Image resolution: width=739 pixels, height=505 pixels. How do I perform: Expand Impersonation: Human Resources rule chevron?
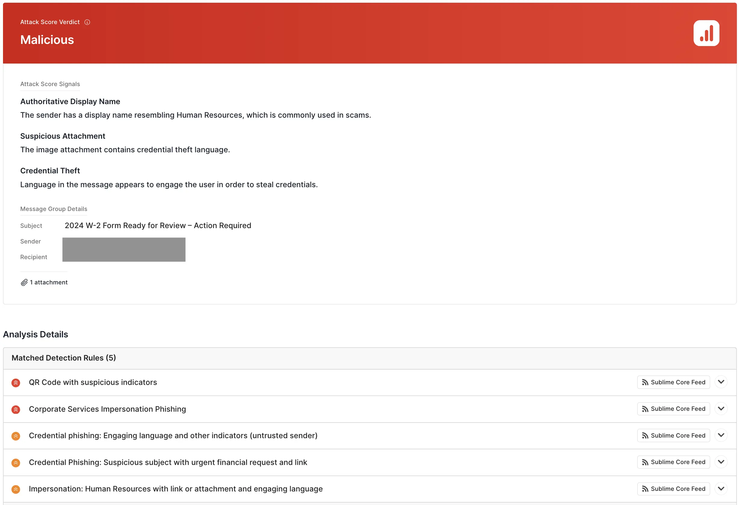721,488
